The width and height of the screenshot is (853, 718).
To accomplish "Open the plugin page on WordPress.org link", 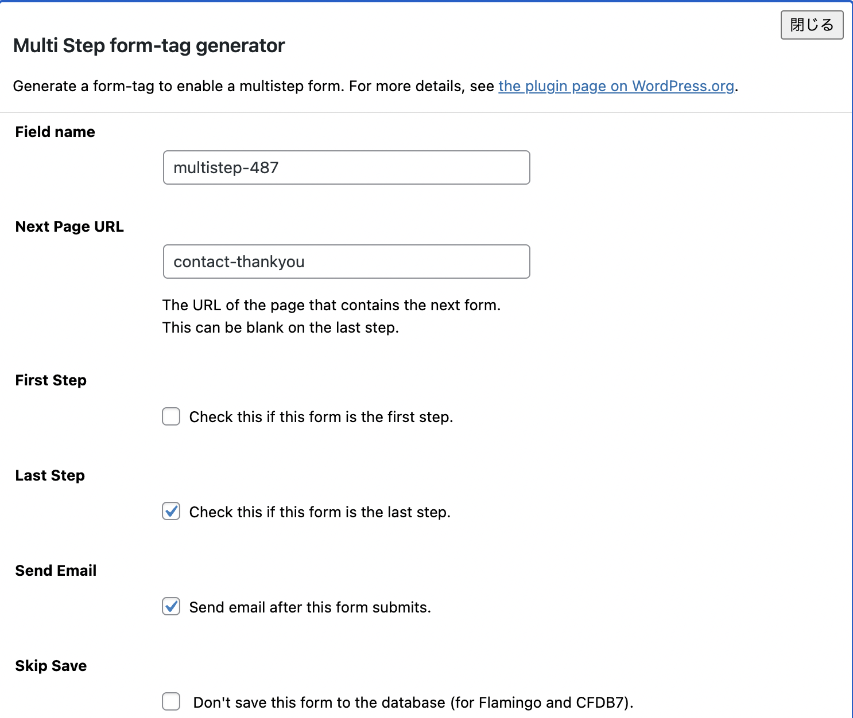I will pyautogui.click(x=616, y=86).
